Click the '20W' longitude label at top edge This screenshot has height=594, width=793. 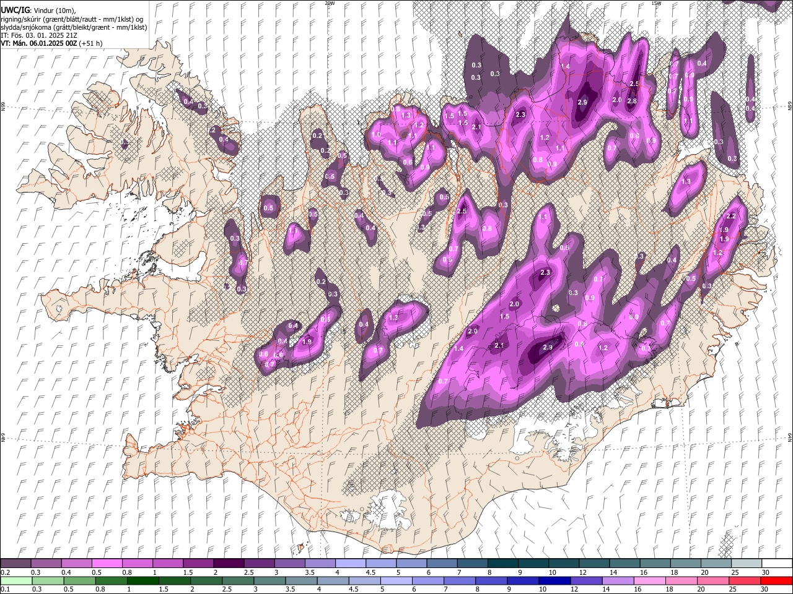click(330, 3)
